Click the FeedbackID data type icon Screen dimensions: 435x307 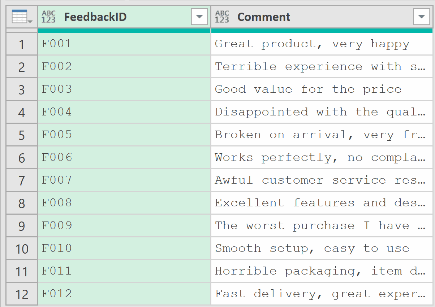tap(48, 17)
